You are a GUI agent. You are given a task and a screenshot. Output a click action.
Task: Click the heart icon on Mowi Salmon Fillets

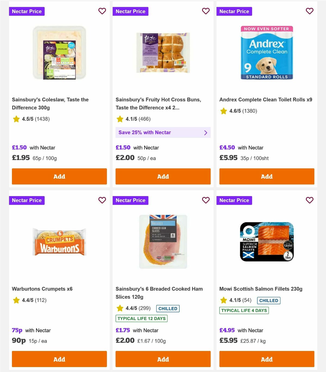[x=309, y=200]
